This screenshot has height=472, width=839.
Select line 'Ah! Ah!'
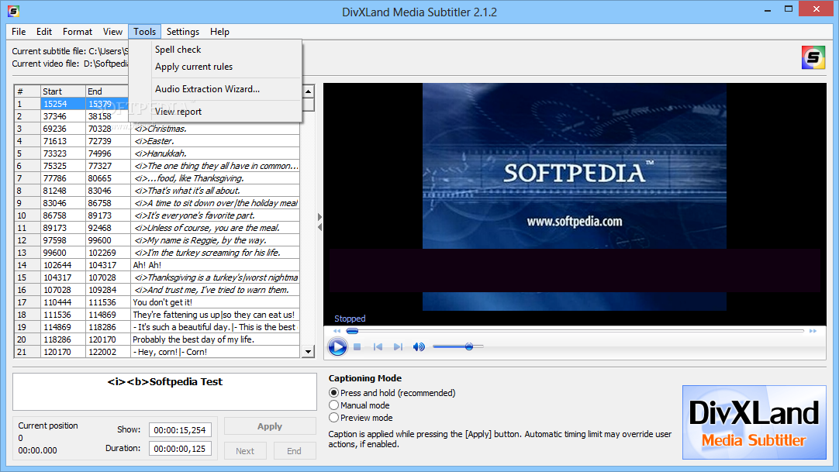(x=215, y=265)
